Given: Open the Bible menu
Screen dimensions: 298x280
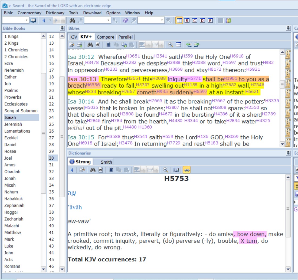Looking at the screenshot, I should [x=9, y=13].
